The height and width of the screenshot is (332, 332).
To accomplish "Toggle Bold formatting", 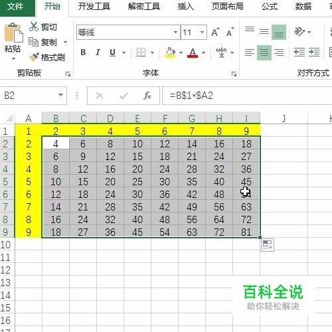I will (x=83, y=52).
